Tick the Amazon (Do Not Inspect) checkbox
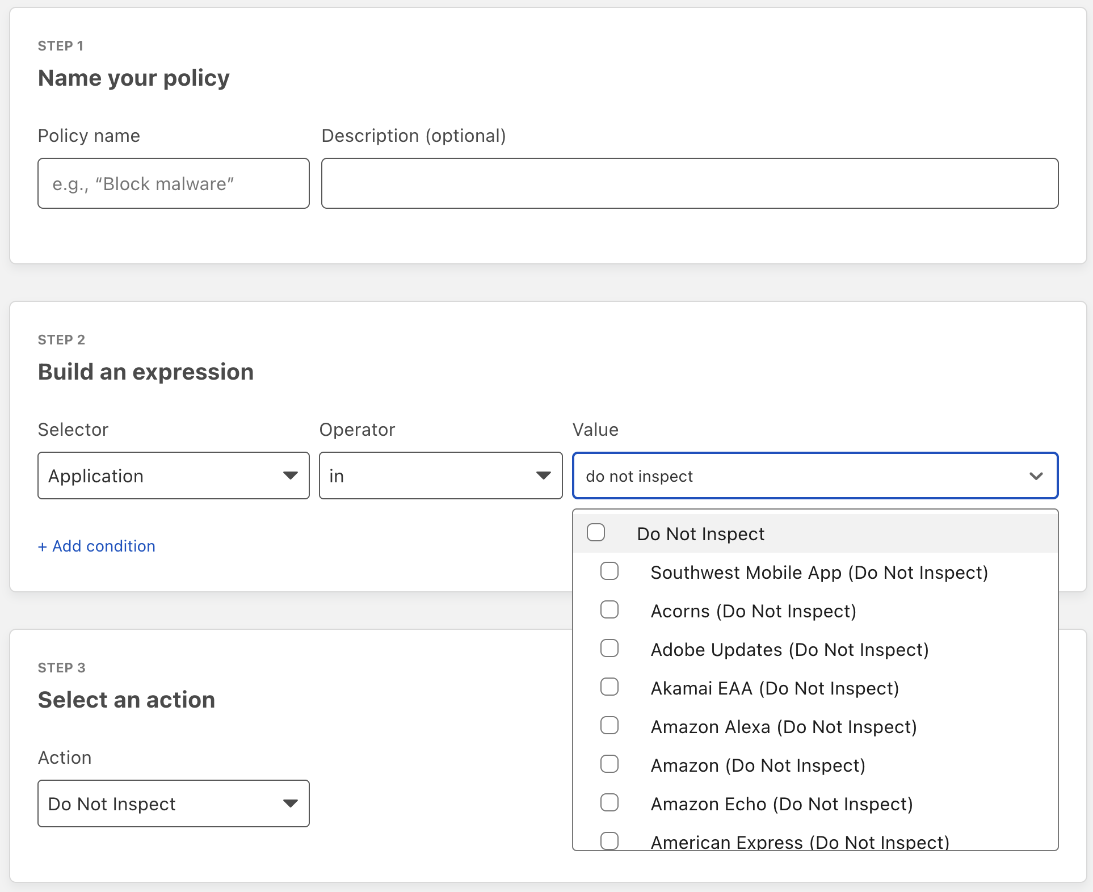 [609, 764]
